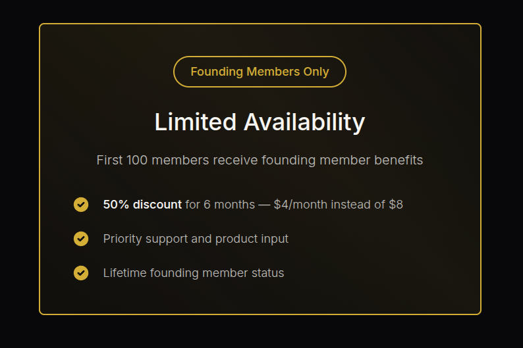Viewport: 523px width, 348px height.
Task: Click the number 100 in the subtitle
Action: point(137,160)
